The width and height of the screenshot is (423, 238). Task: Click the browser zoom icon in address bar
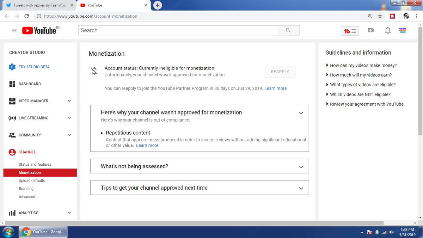(370, 16)
